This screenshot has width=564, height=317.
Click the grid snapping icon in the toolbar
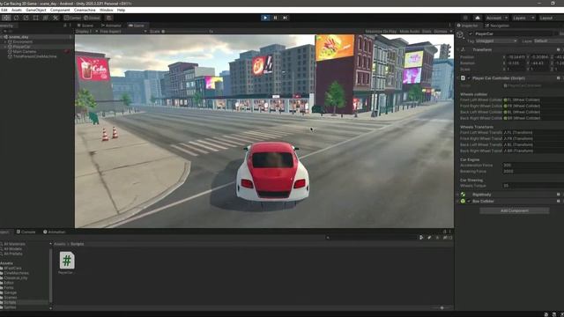[x=109, y=18]
